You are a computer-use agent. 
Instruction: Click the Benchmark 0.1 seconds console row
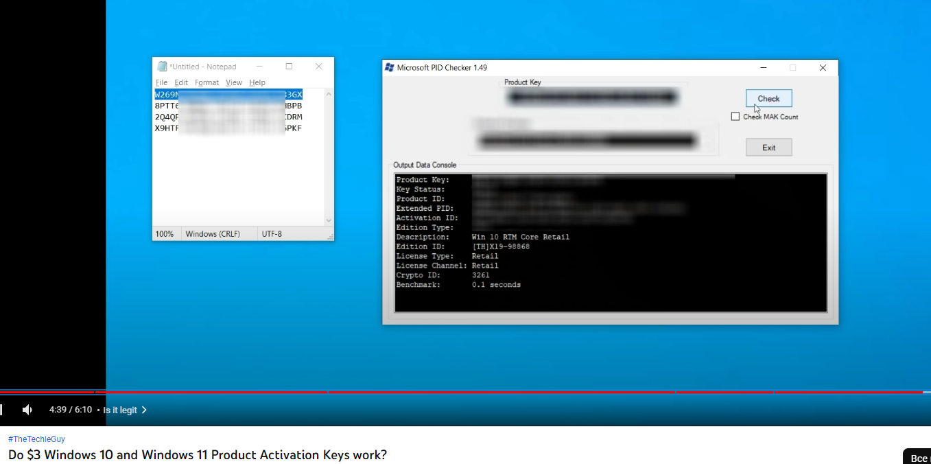[x=458, y=284]
